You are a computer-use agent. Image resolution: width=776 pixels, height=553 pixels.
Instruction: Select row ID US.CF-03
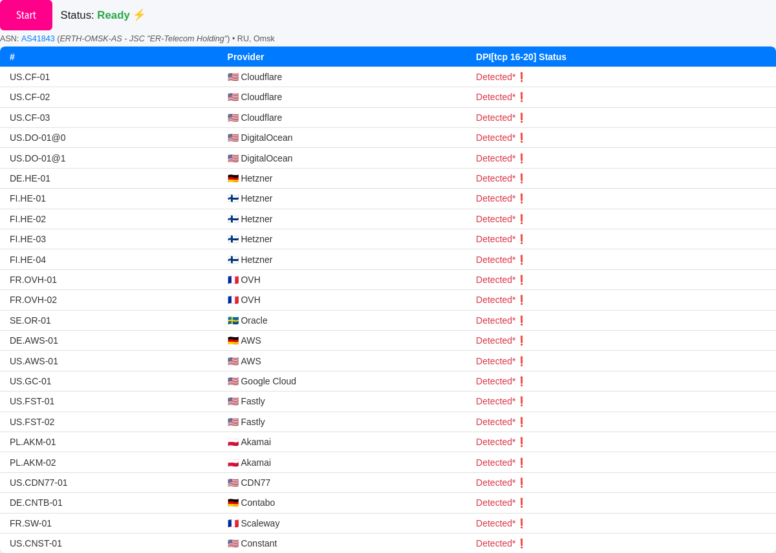point(30,118)
